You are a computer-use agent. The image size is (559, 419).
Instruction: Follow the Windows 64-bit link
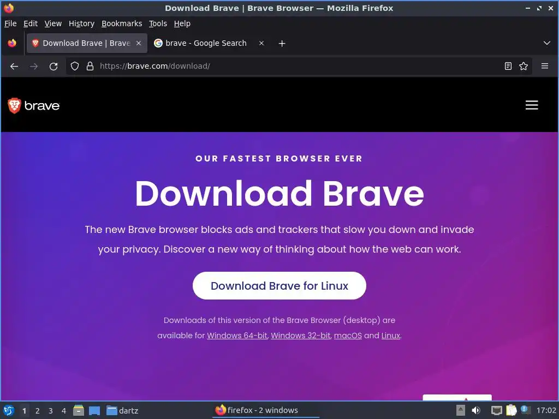pyautogui.click(x=237, y=336)
